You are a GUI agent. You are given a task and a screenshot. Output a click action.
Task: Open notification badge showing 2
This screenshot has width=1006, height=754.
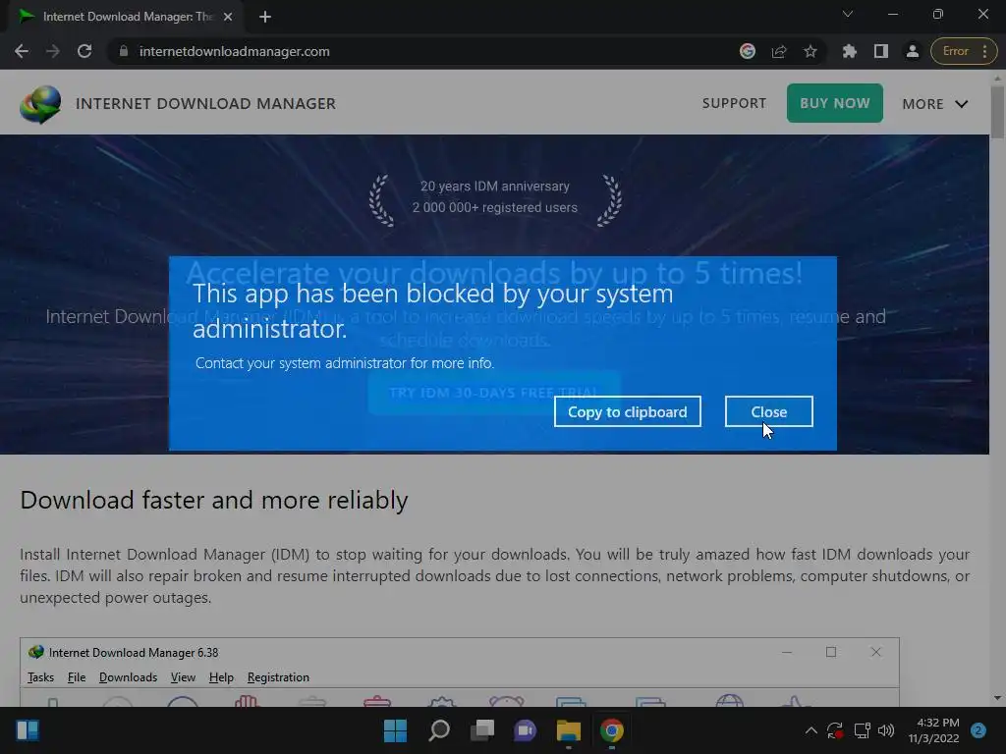pyautogui.click(x=978, y=730)
